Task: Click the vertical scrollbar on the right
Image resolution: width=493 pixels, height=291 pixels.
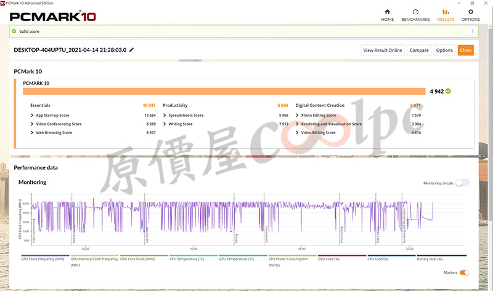Action: tap(490, 126)
